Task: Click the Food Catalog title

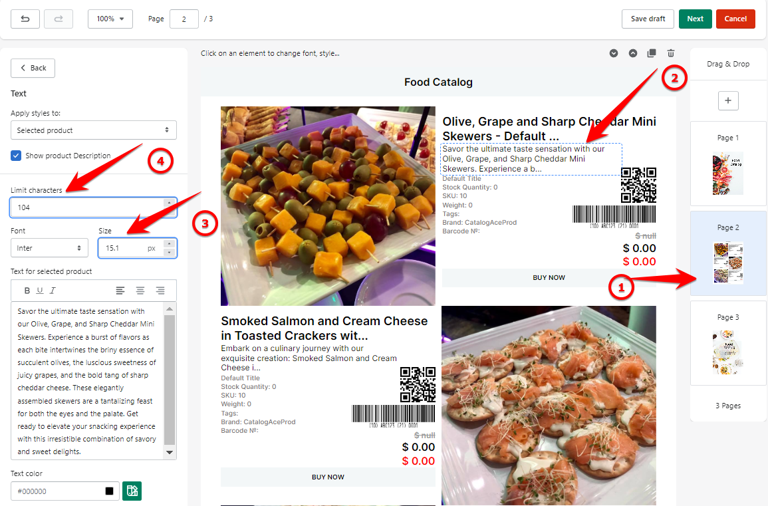Action: pyautogui.click(x=438, y=82)
